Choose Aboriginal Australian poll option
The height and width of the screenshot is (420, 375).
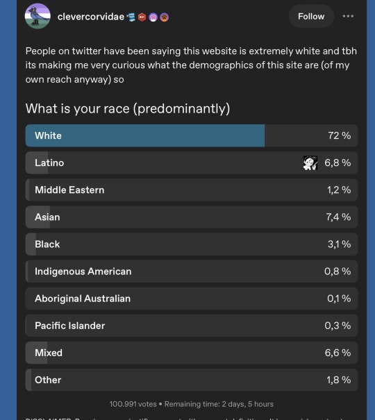(x=192, y=299)
